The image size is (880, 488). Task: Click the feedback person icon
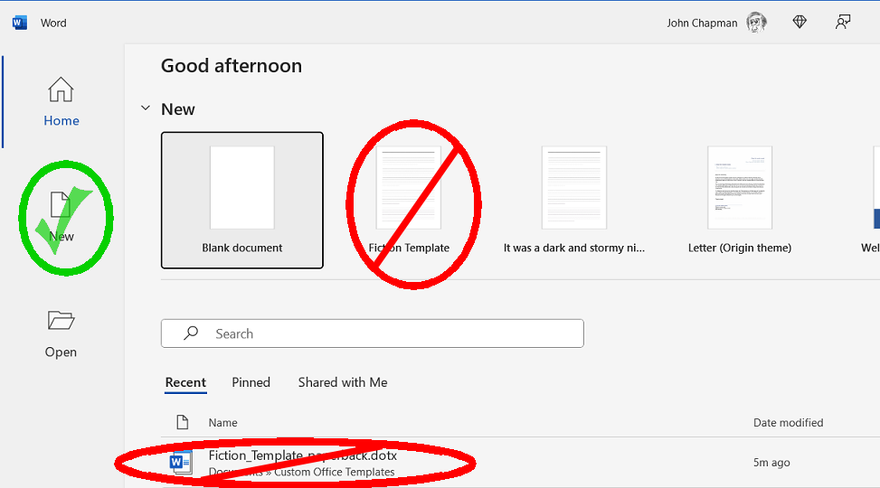(x=843, y=23)
